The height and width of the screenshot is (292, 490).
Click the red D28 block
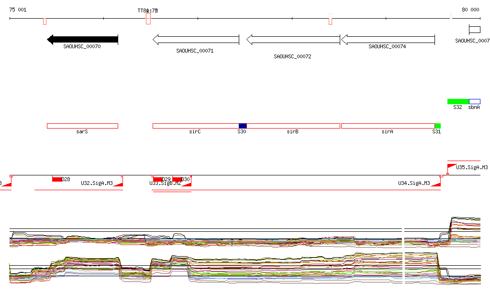click(57, 179)
